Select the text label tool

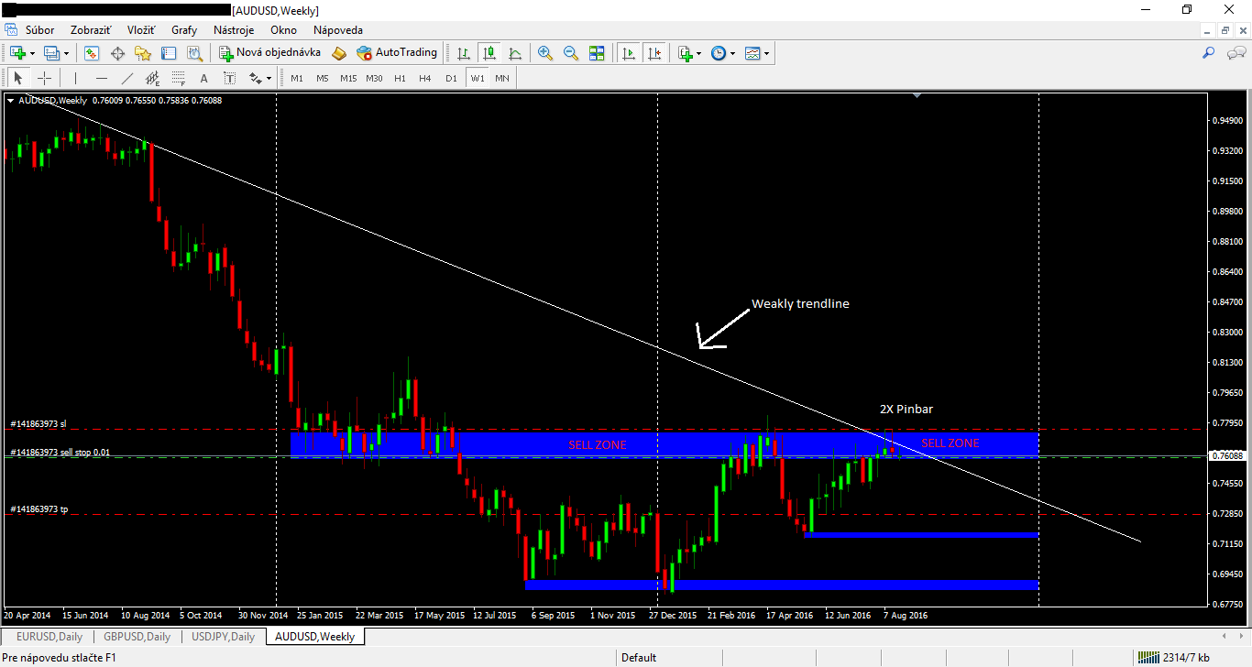pyautogui.click(x=229, y=78)
